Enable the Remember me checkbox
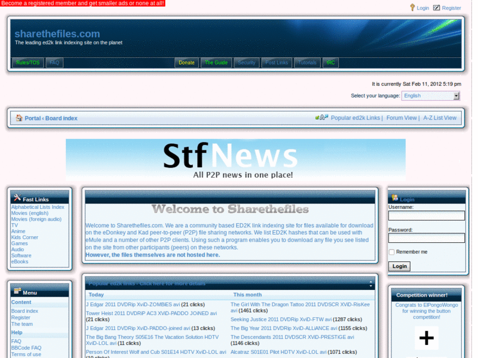This screenshot has width=478, height=358. (392, 252)
